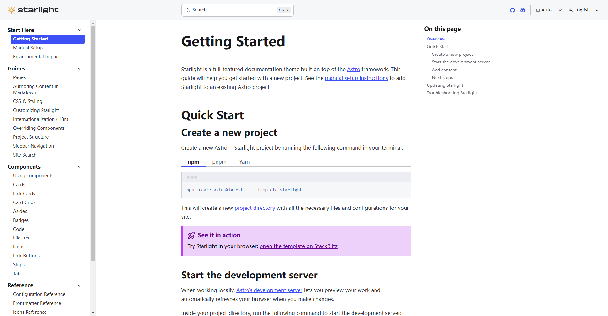Jump to Quick Start section
The width and height of the screenshot is (608, 316).
click(x=437, y=47)
